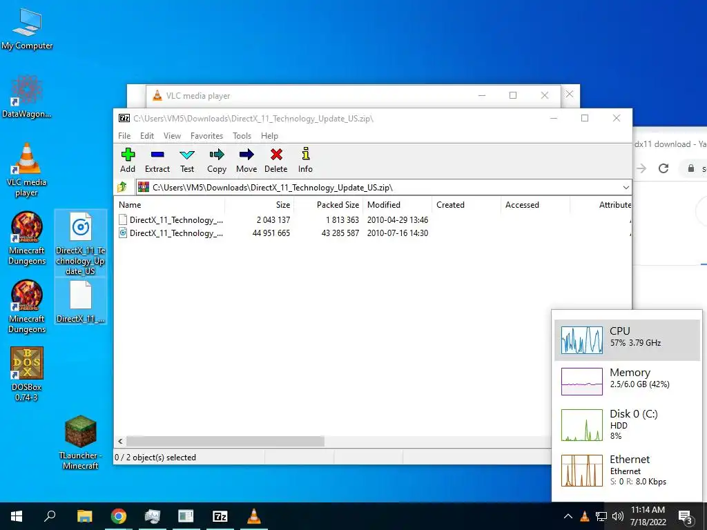Open the View menu

click(x=172, y=136)
